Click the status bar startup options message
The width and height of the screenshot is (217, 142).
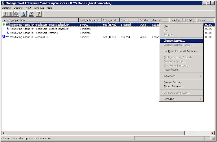(26, 138)
